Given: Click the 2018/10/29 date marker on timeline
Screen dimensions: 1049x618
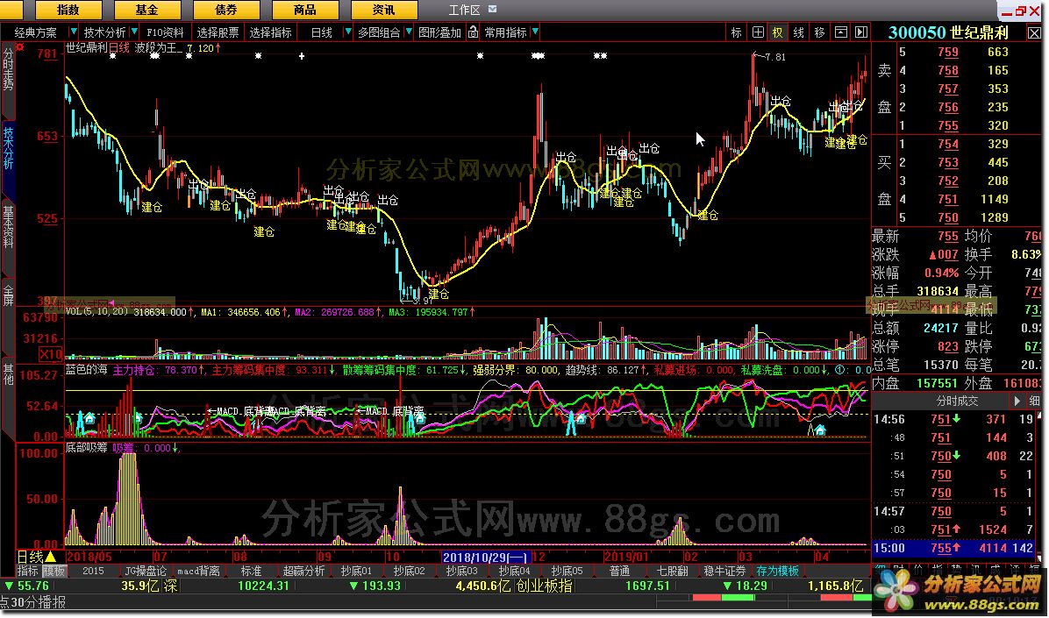Looking at the screenshot, I should [487, 557].
